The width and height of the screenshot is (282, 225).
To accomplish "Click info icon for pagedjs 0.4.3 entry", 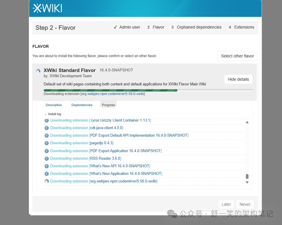I will point(47,143).
